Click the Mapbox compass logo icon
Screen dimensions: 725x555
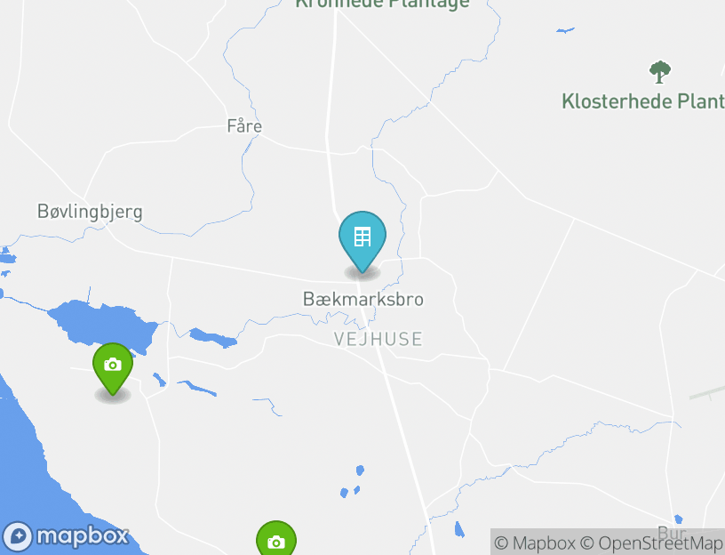[18, 537]
